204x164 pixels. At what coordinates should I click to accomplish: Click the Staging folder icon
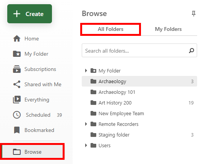point(93,135)
